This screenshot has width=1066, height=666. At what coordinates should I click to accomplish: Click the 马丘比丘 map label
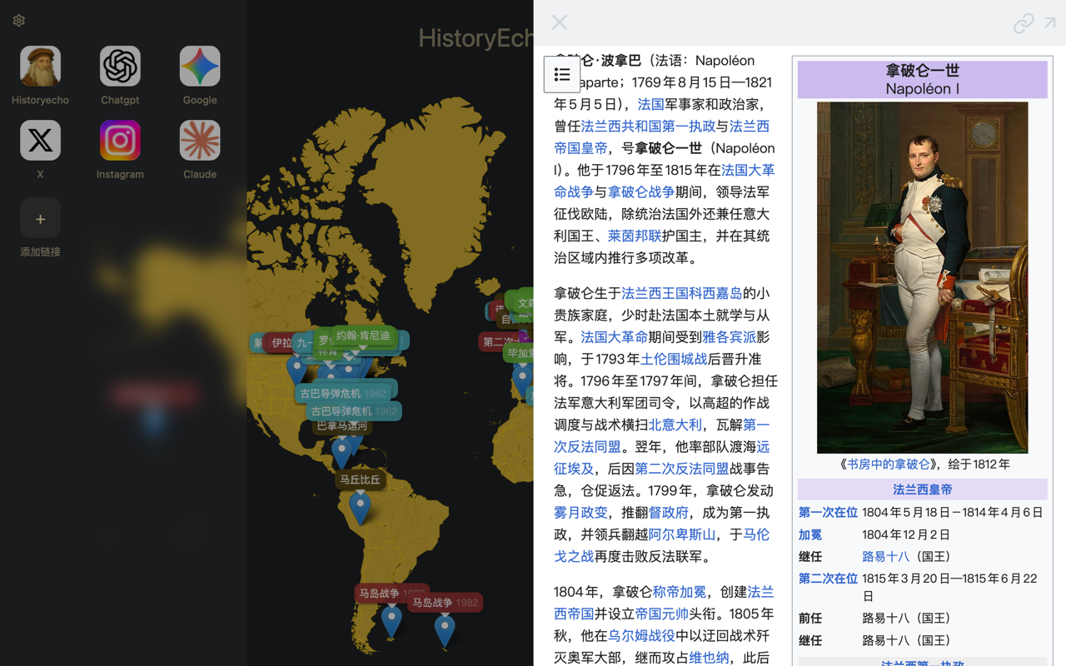tap(360, 480)
